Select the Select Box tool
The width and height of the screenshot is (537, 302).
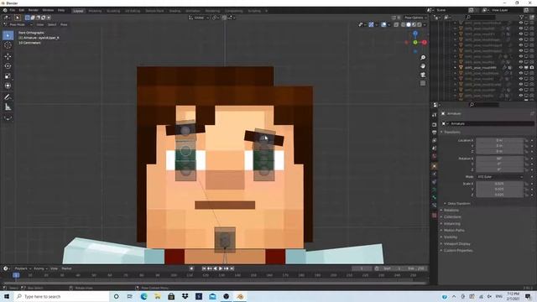tap(8, 35)
